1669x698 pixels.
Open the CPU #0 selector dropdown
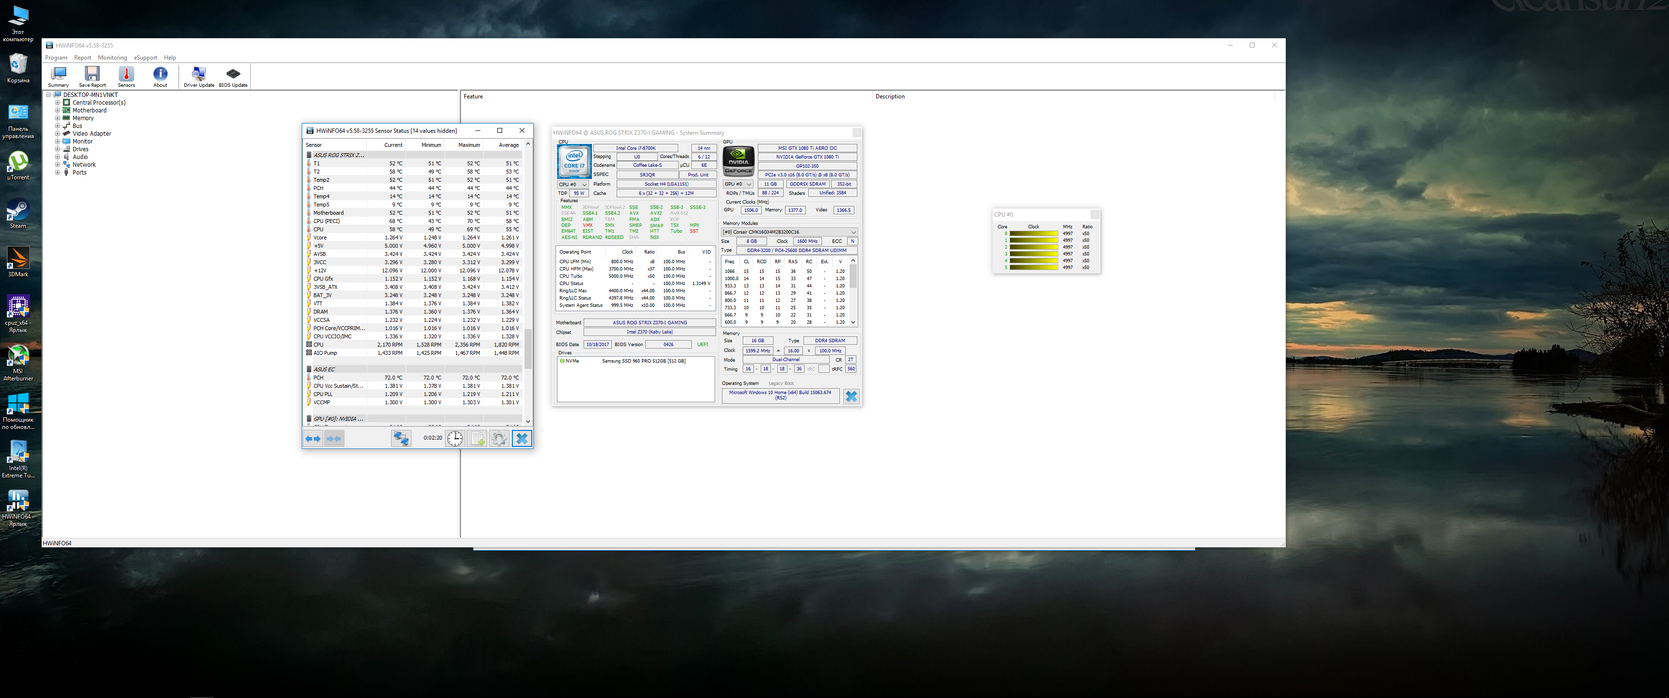pyautogui.click(x=573, y=185)
